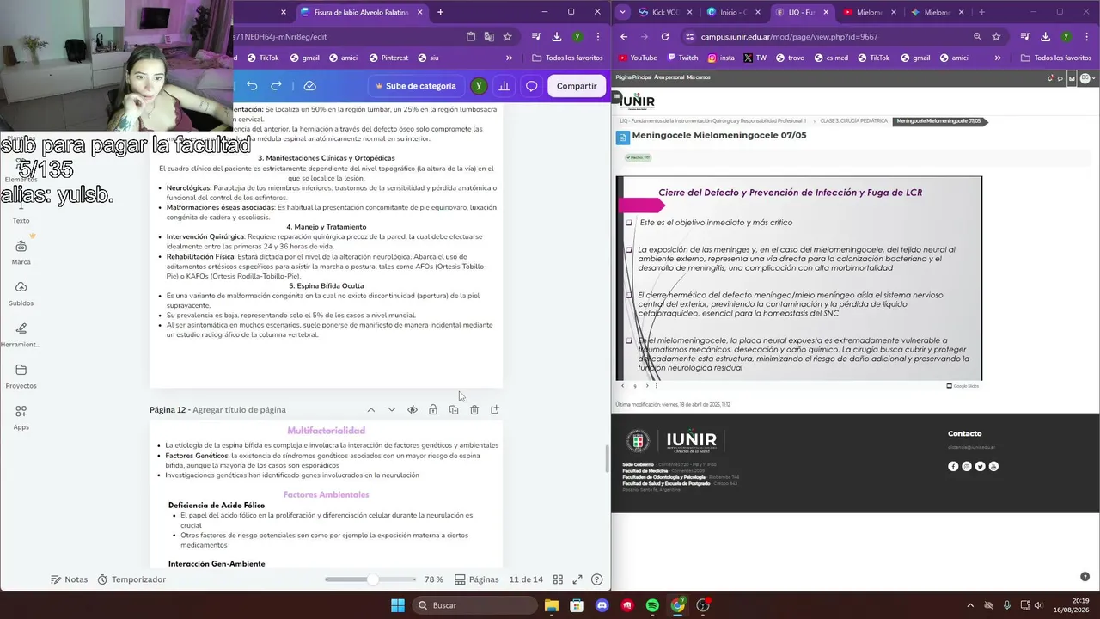The image size is (1100, 619).
Task: Open Proyectos folder in Canva sidebar
Action: [x=21, y=377]
